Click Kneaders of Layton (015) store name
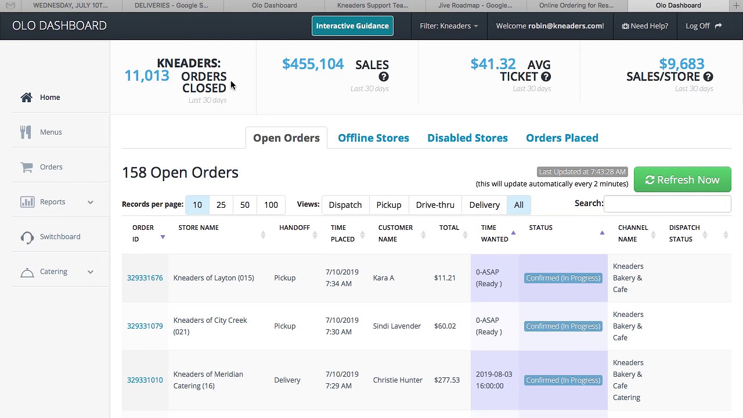 (214, 278)
